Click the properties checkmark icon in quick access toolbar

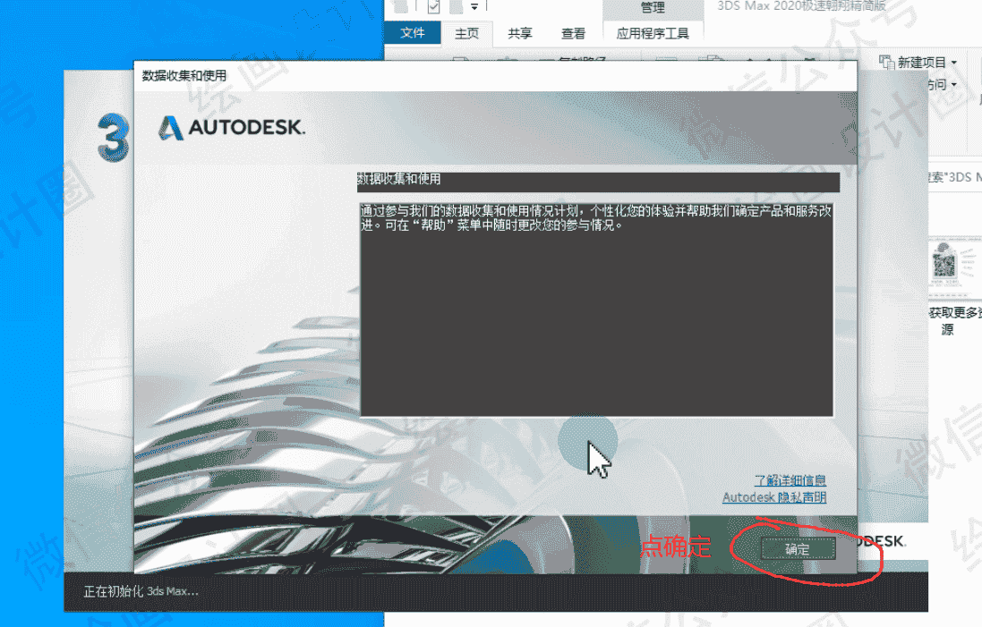pos(433,7)
